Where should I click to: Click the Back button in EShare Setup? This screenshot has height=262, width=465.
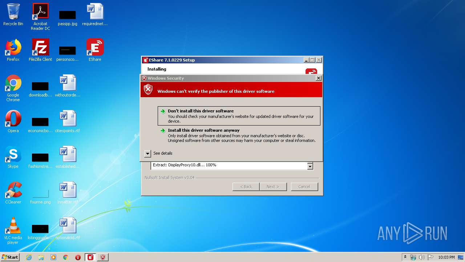point(246,187)
